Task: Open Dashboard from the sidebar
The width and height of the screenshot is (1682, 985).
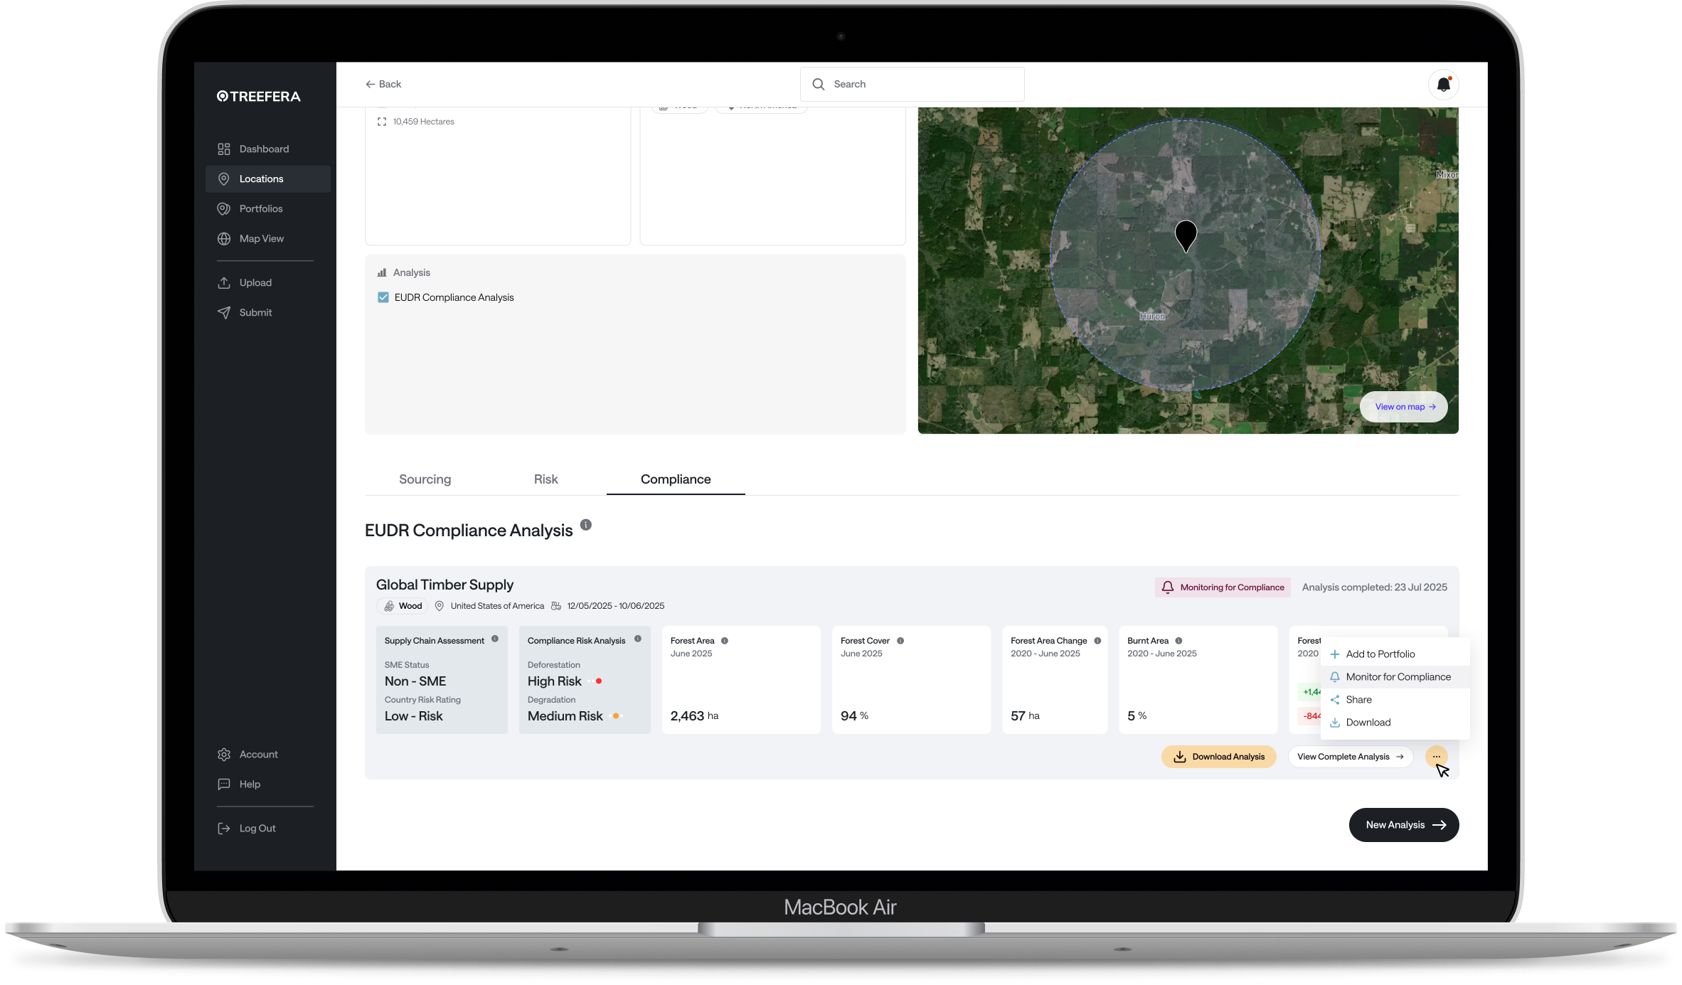Action: (x=263, y=149)
